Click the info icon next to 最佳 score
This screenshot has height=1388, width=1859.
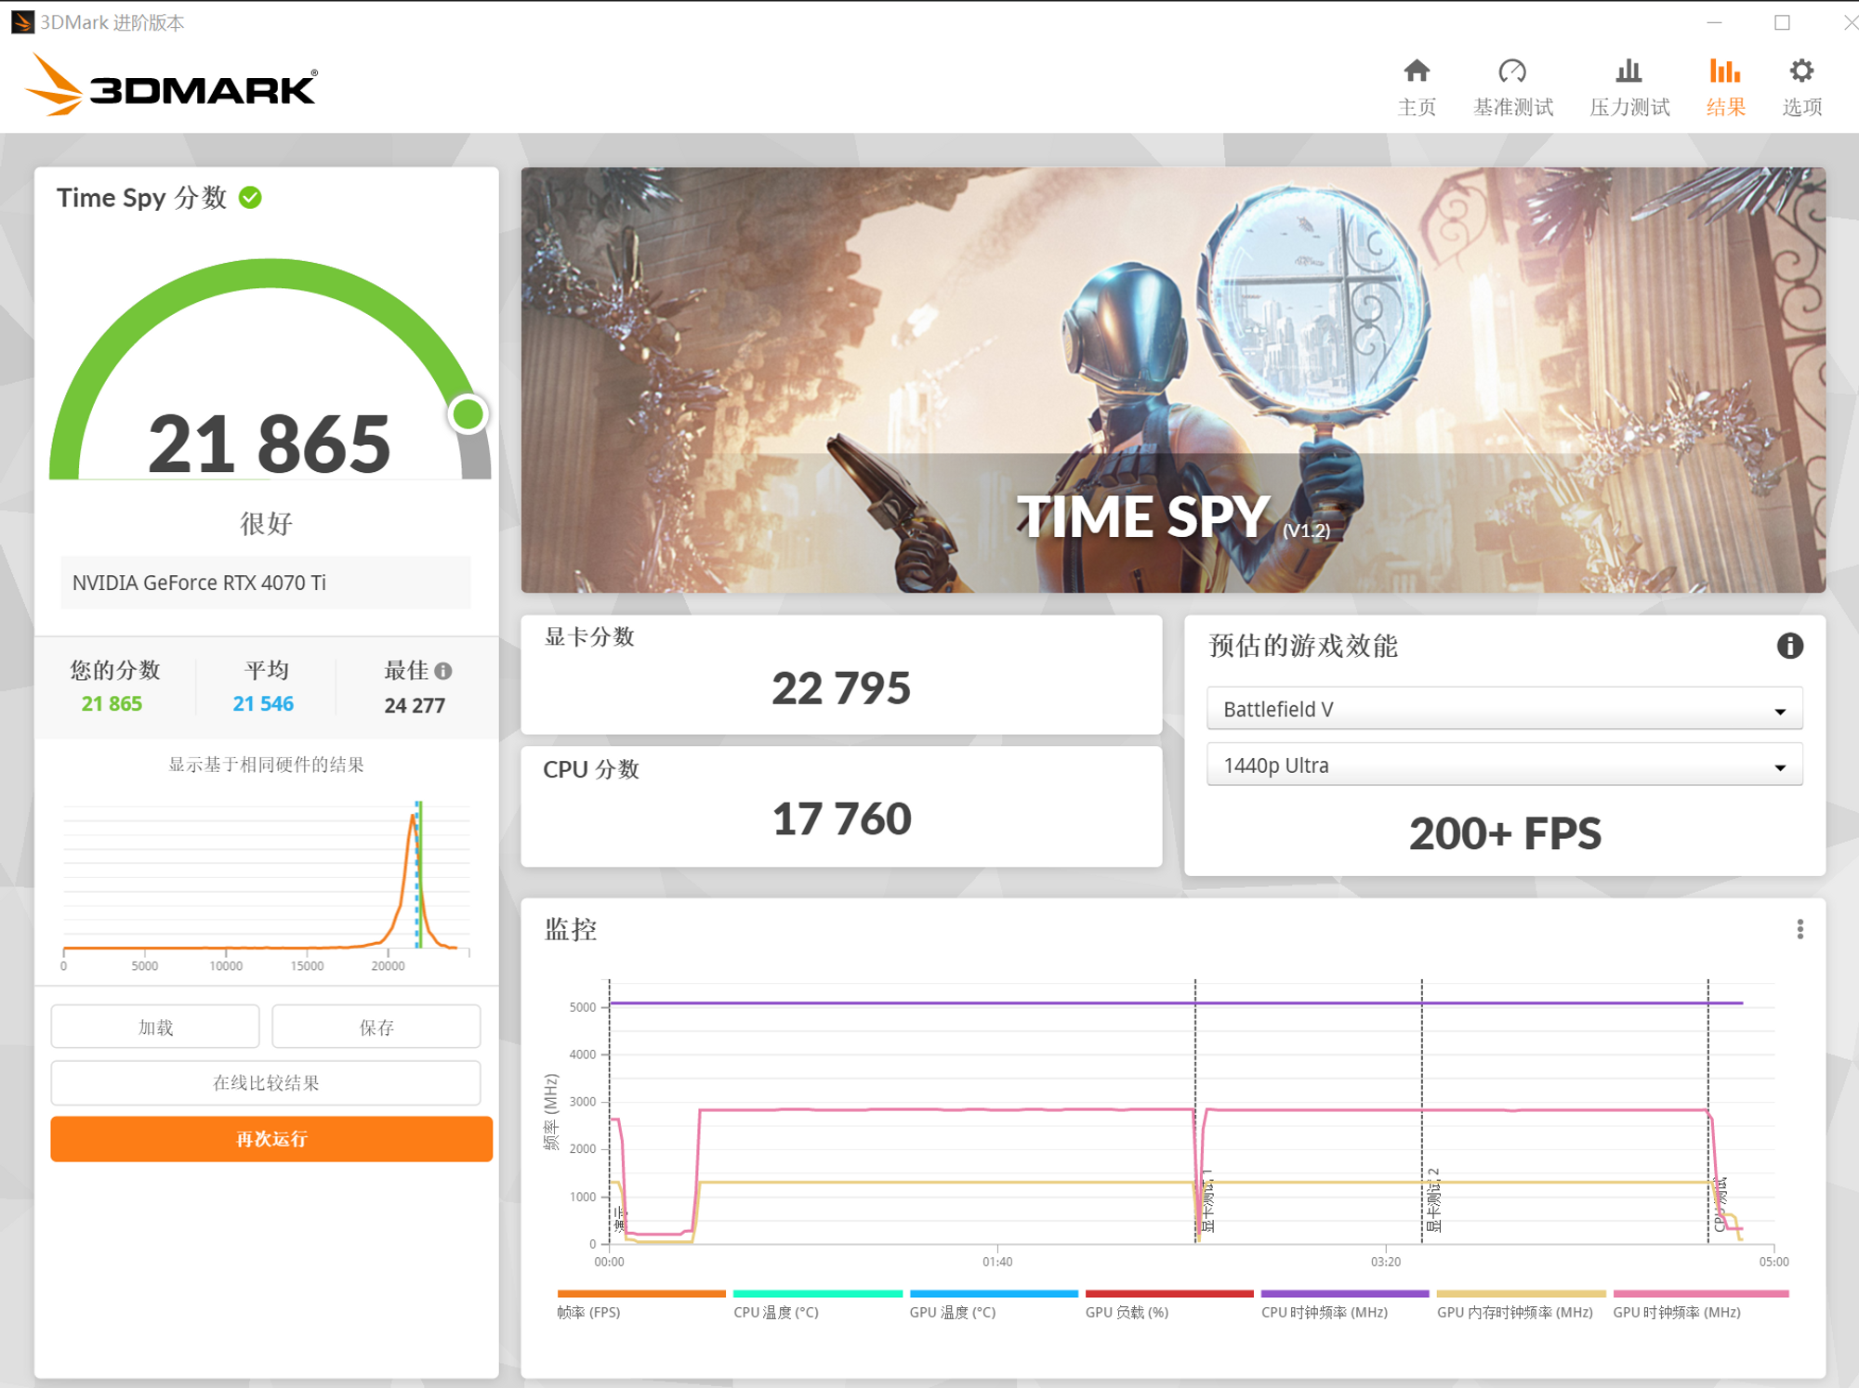coord(444,671)
